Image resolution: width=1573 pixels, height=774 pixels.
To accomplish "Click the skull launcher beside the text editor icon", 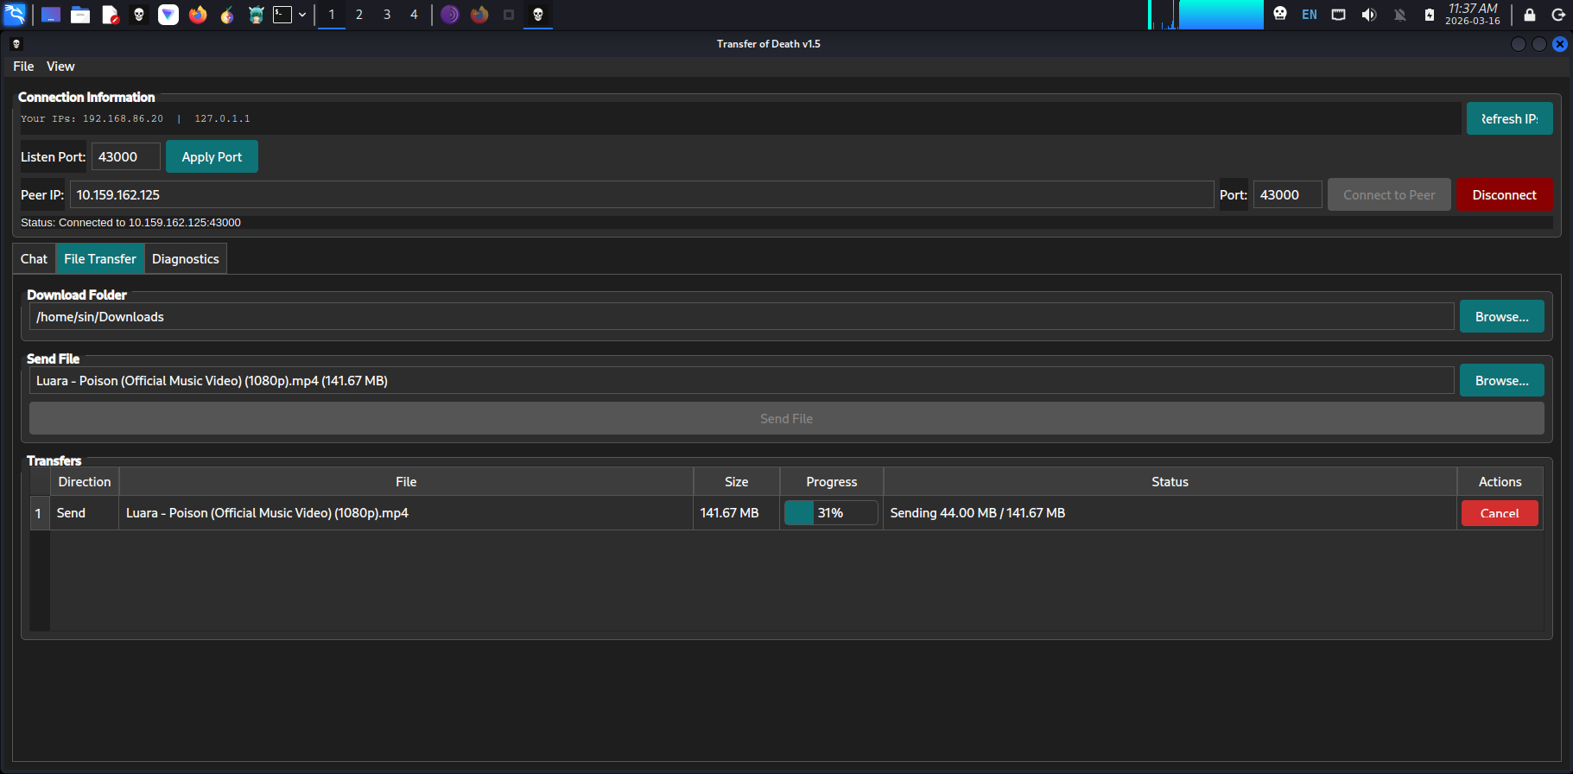I will point(139,15).
